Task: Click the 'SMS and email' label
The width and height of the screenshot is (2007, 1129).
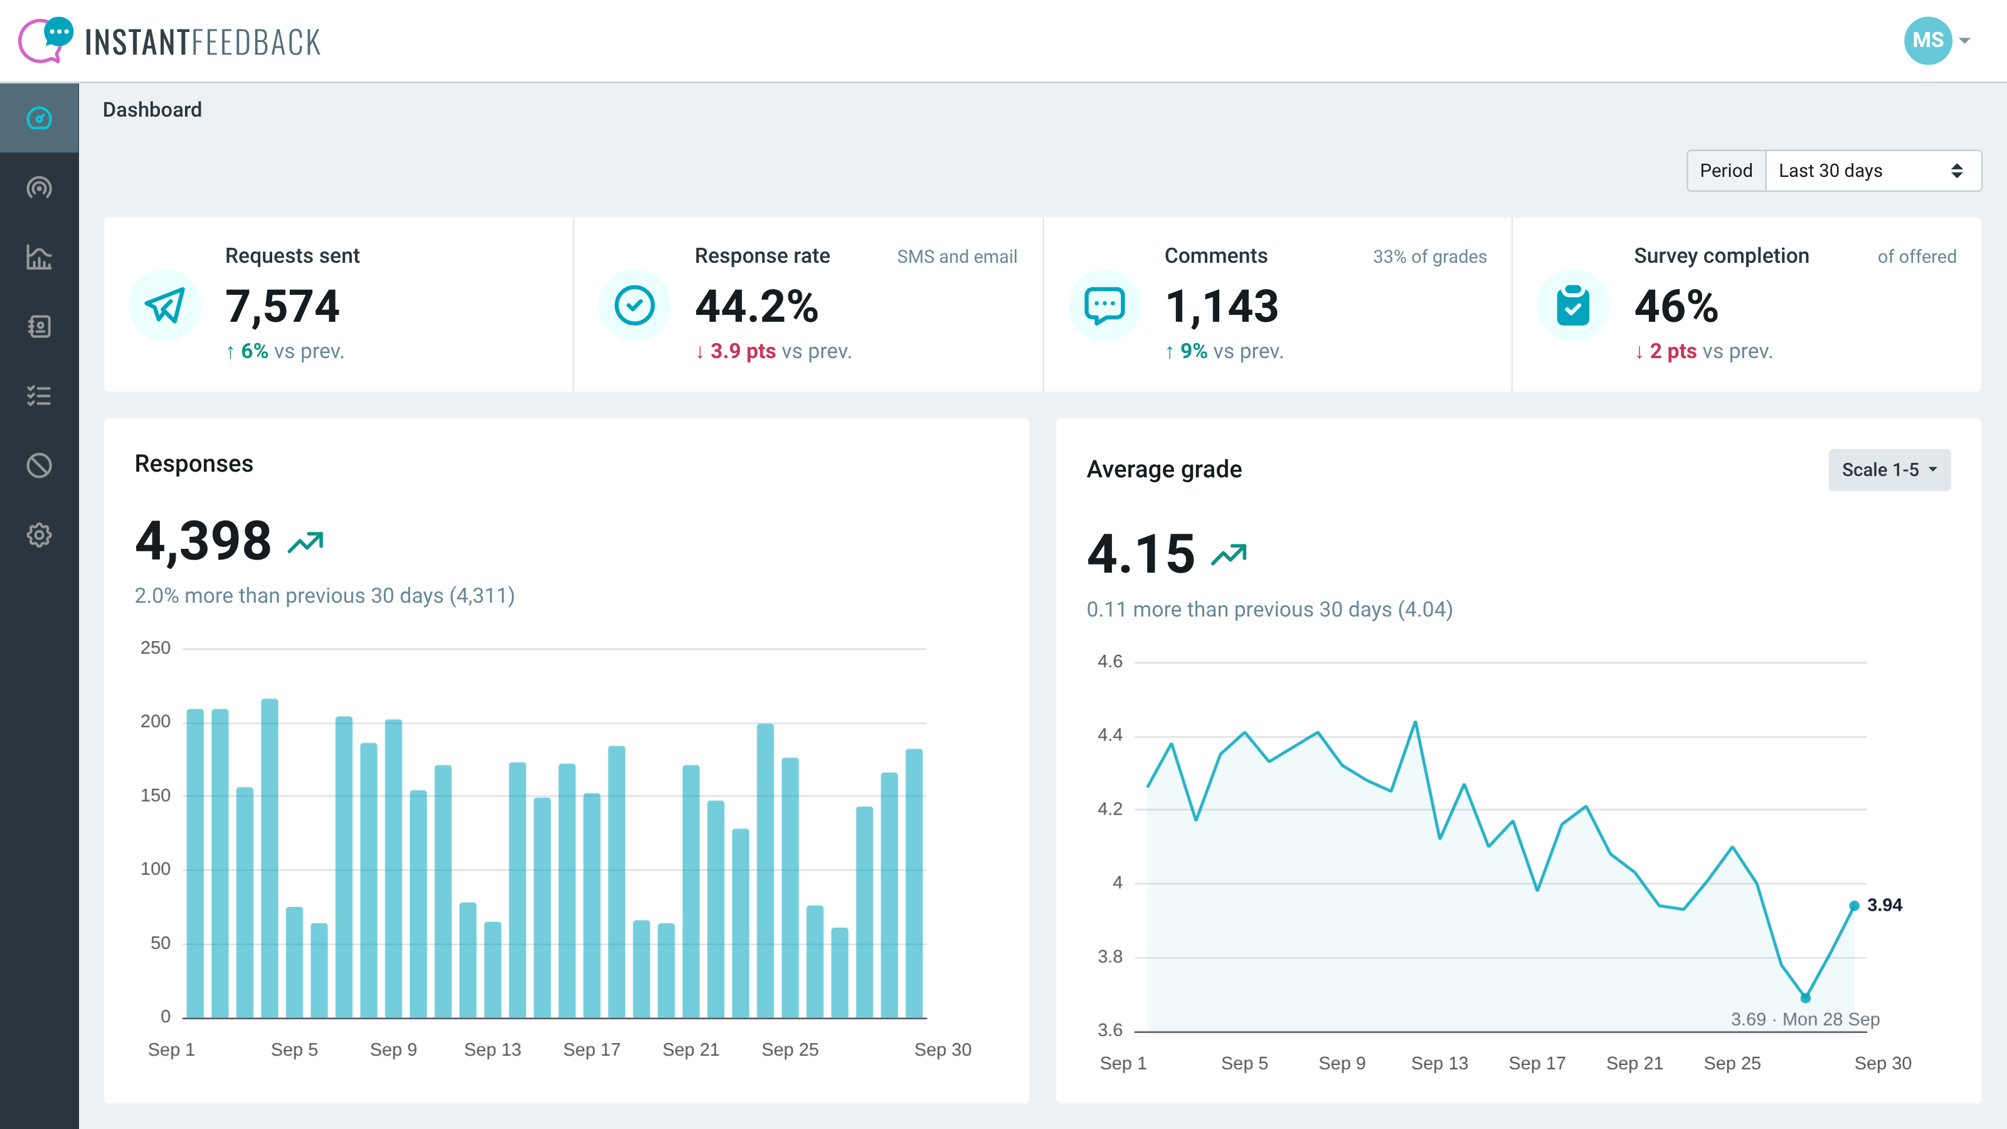Action: 956,257
